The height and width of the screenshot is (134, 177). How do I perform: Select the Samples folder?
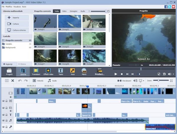click(x=17, y=44)
